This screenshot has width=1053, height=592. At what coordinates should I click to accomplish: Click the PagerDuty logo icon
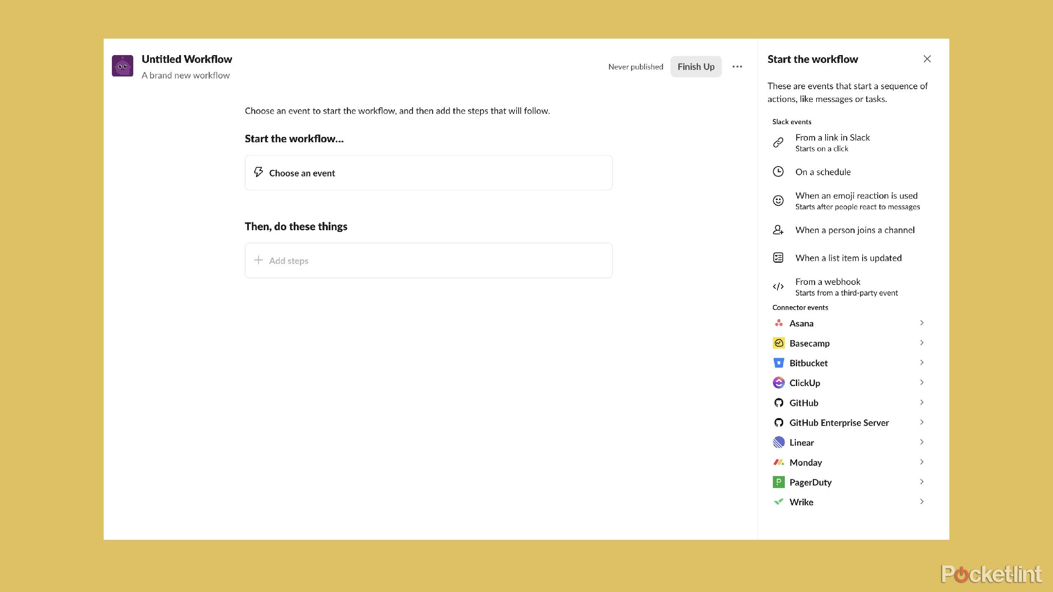pos(779,482)
